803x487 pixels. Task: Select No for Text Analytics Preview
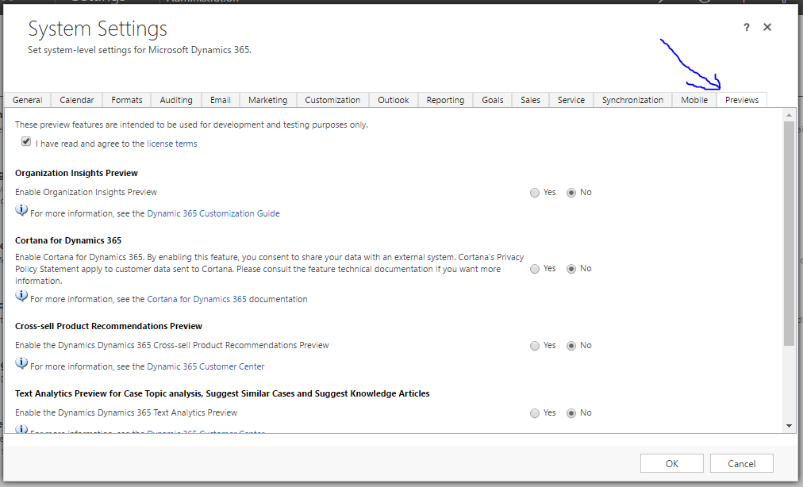571,413
